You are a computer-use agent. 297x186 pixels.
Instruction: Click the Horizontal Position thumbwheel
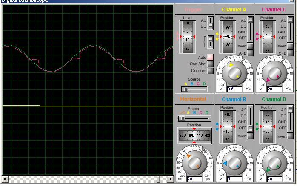coord(194,135)
